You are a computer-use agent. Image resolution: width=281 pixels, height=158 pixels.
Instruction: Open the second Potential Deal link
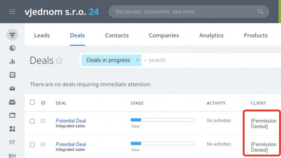point(71,144)
